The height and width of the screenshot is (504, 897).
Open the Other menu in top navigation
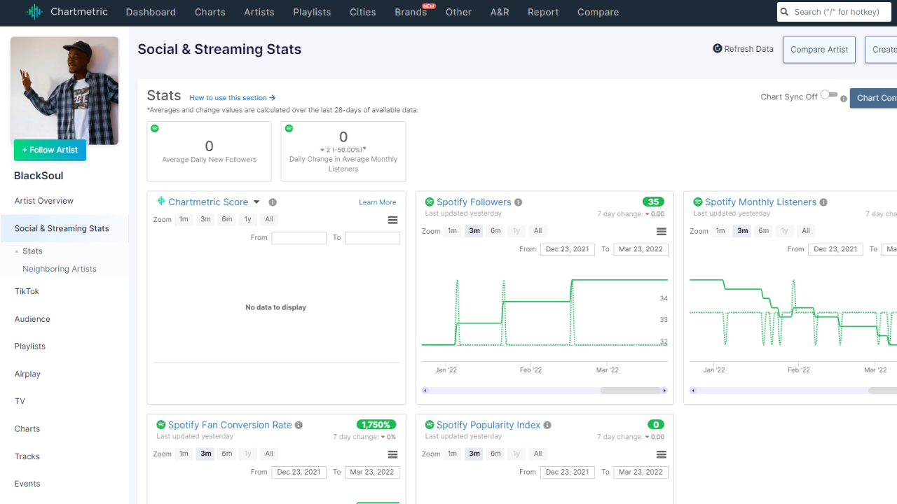click(458, 12)
